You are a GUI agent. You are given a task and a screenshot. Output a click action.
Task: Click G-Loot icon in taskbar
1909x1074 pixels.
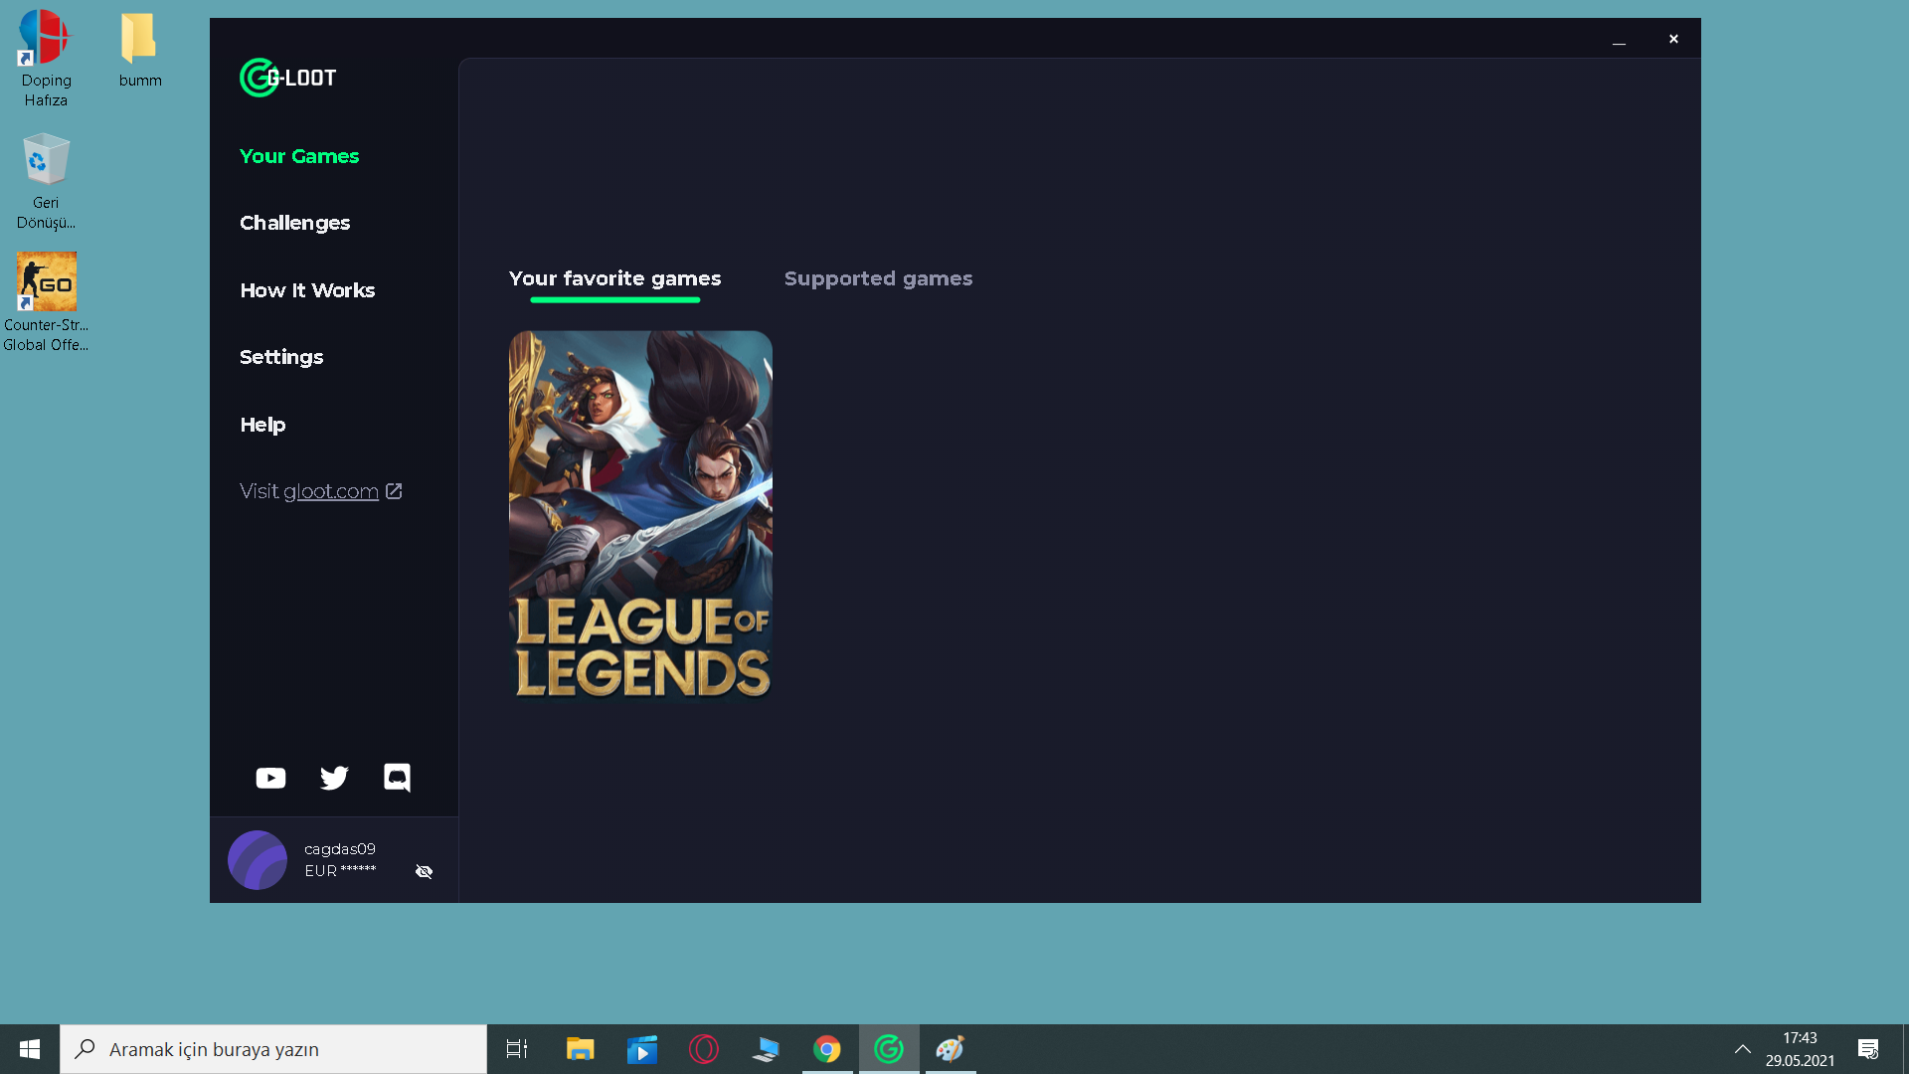click(889, 1049)
